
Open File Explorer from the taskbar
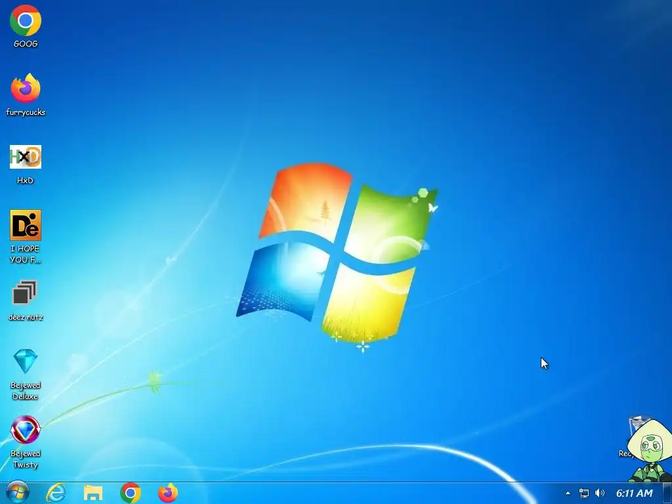pos(93,493)
